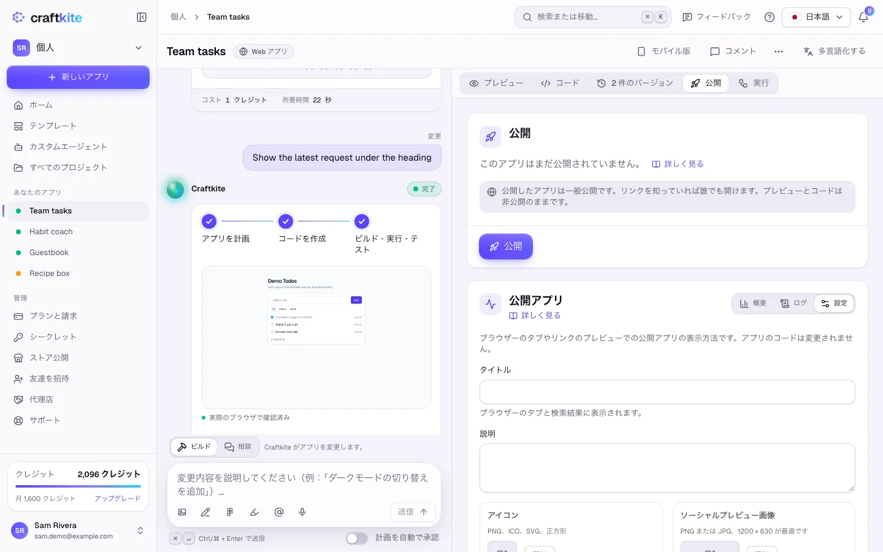
Task: Switch to the プレビュー tab
Action: [497, 83]
